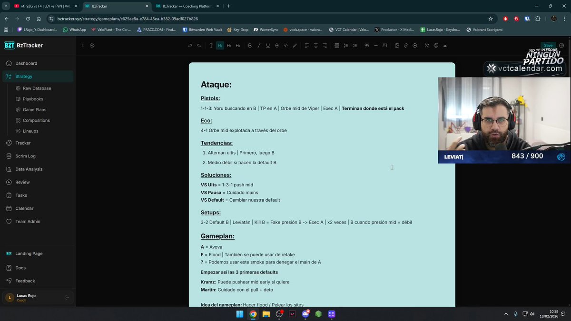571x321 pixels.
Task: Insert a link with the chain icon
Action: click(x=406, y=46)
